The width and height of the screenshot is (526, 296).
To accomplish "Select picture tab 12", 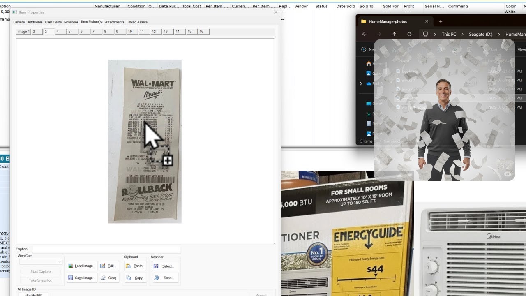I will [x=156, y=32].
